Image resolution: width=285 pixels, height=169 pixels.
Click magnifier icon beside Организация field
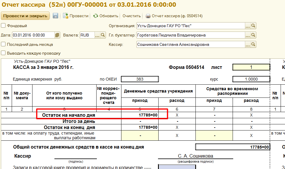(253, 26)
